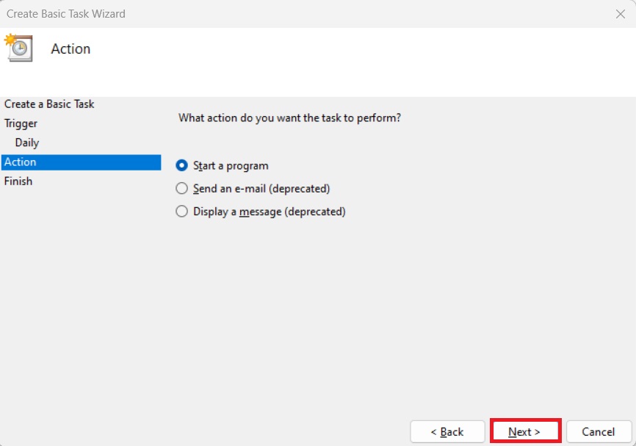Click the 'What action do you want' question
The height and width of the screenshot is (446, 636).
coord(289,118)
